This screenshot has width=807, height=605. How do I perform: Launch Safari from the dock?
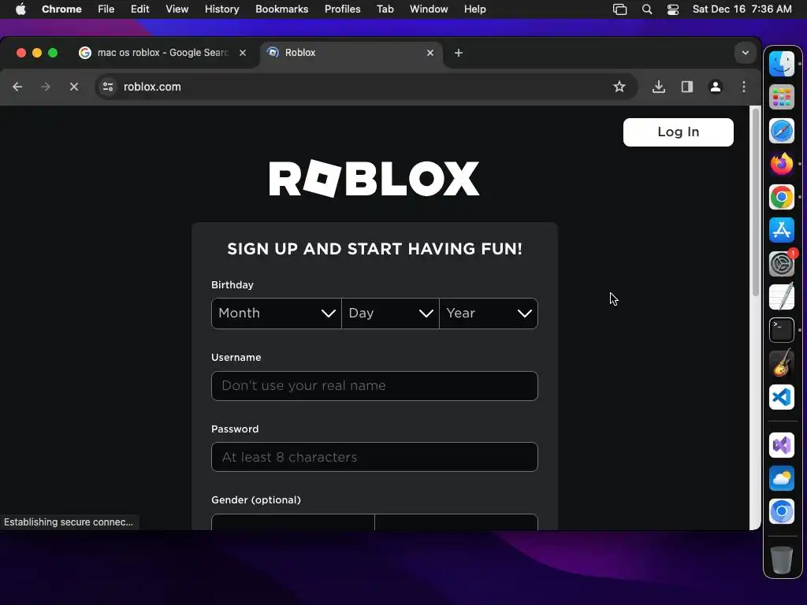(781, 131)
